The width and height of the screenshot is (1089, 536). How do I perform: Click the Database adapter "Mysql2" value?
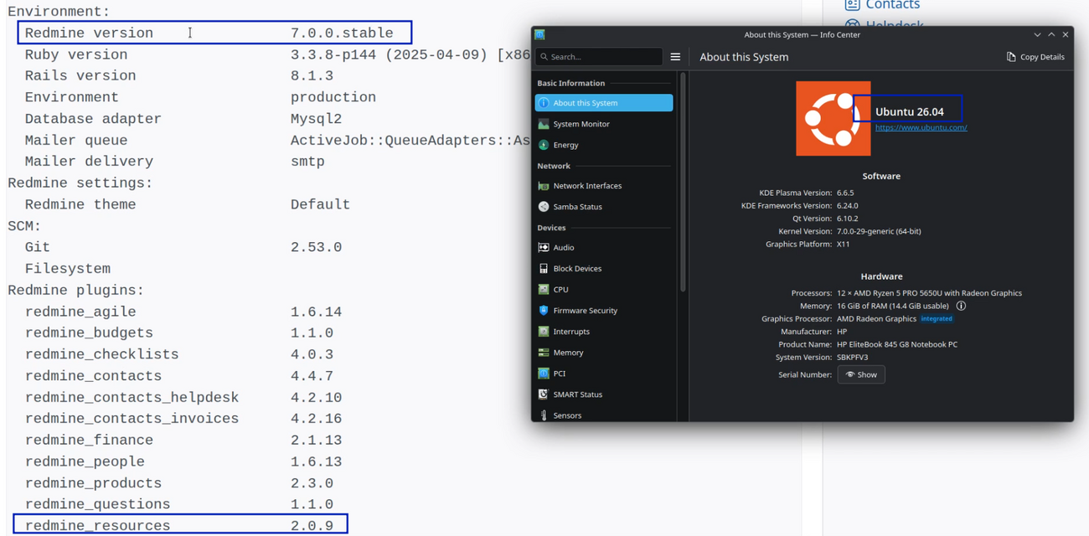coord(316,119)
